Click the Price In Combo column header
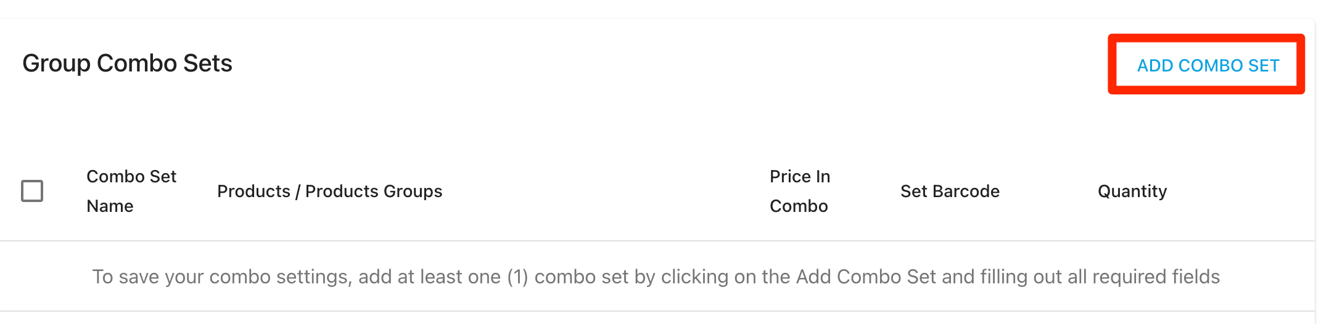 coord(799,191)
